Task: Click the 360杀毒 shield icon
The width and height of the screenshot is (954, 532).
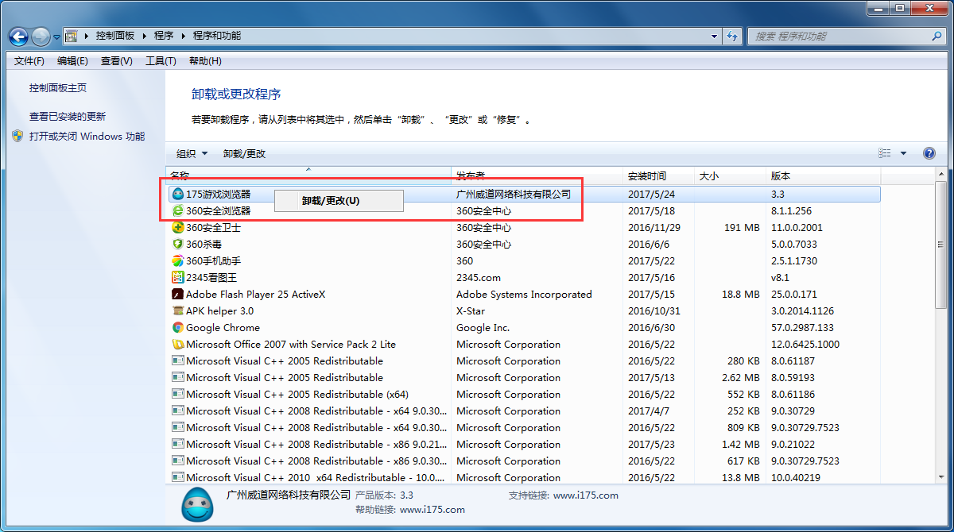Action: tap(178, 244)
